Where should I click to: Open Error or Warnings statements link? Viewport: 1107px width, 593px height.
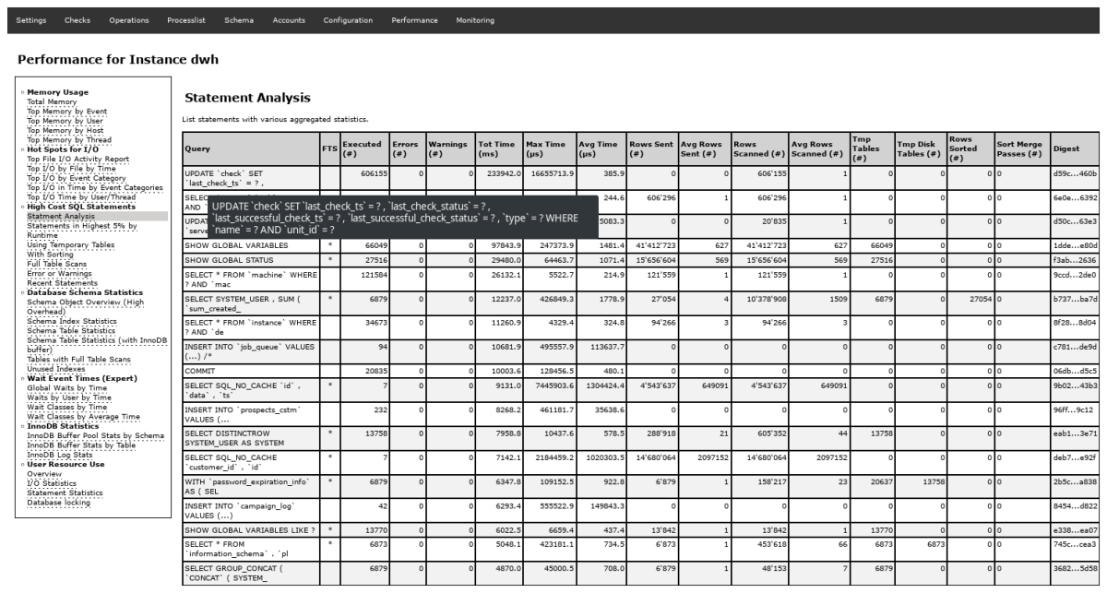click(x=61, y=273)
